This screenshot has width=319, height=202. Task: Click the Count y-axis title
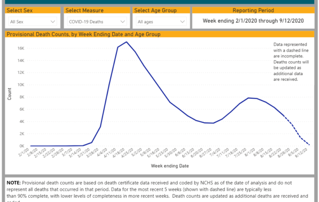tap(10, 94)
